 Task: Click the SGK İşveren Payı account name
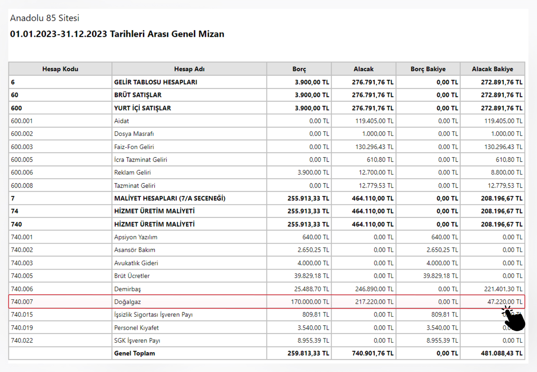coord(137,341)
